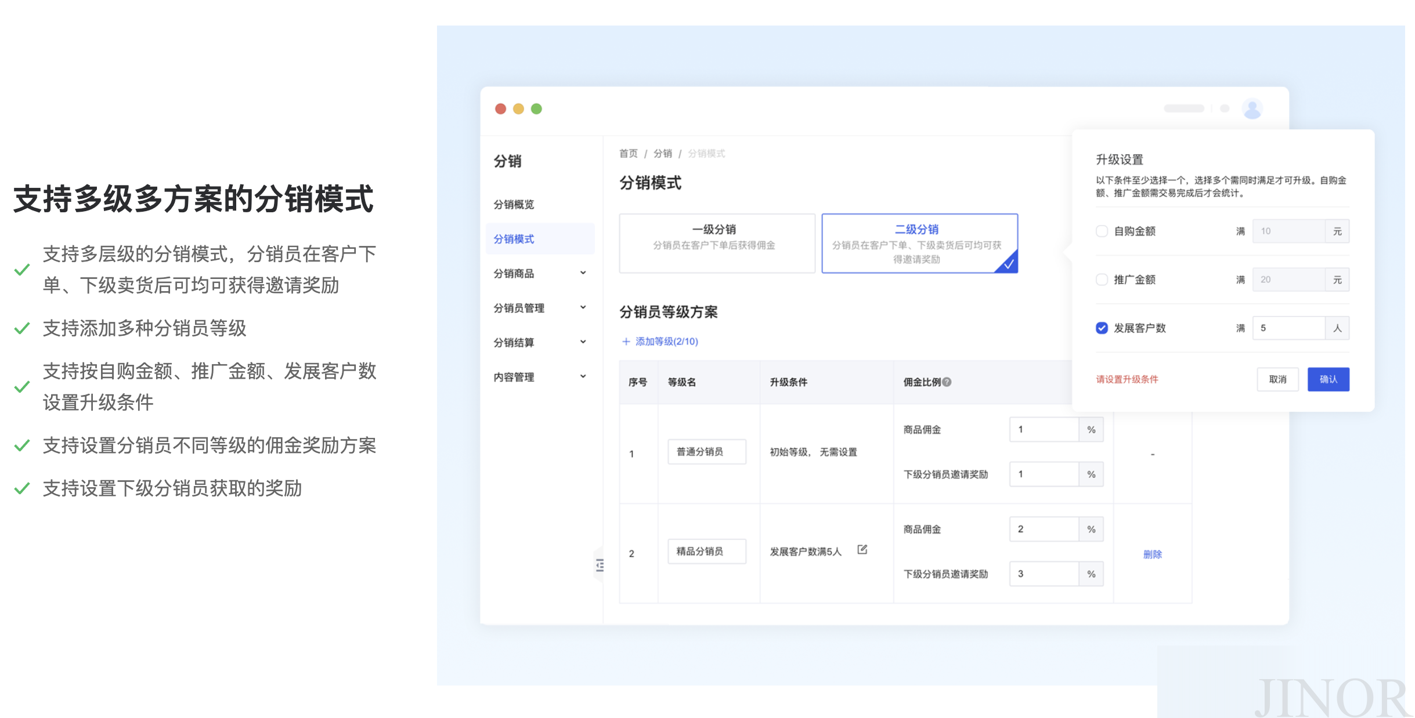Expand the 分销结算 menu chevron

[x=583, y=342]
